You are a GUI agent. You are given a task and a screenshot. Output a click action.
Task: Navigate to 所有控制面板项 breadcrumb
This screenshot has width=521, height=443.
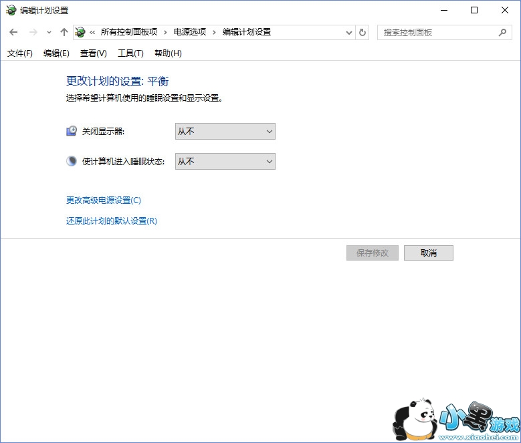[x=129, y=32]
